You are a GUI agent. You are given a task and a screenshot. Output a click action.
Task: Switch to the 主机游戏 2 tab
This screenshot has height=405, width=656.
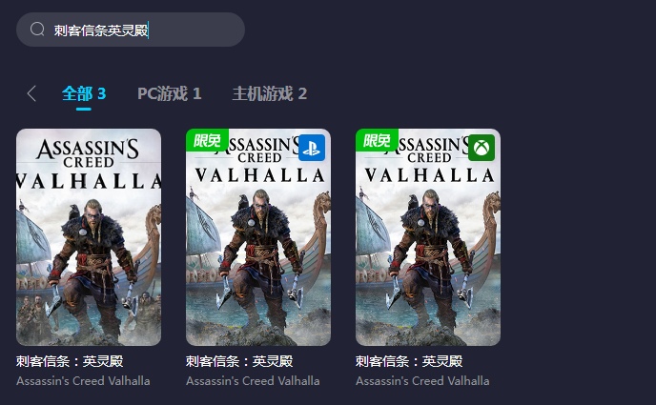click(x=270, y=93)
